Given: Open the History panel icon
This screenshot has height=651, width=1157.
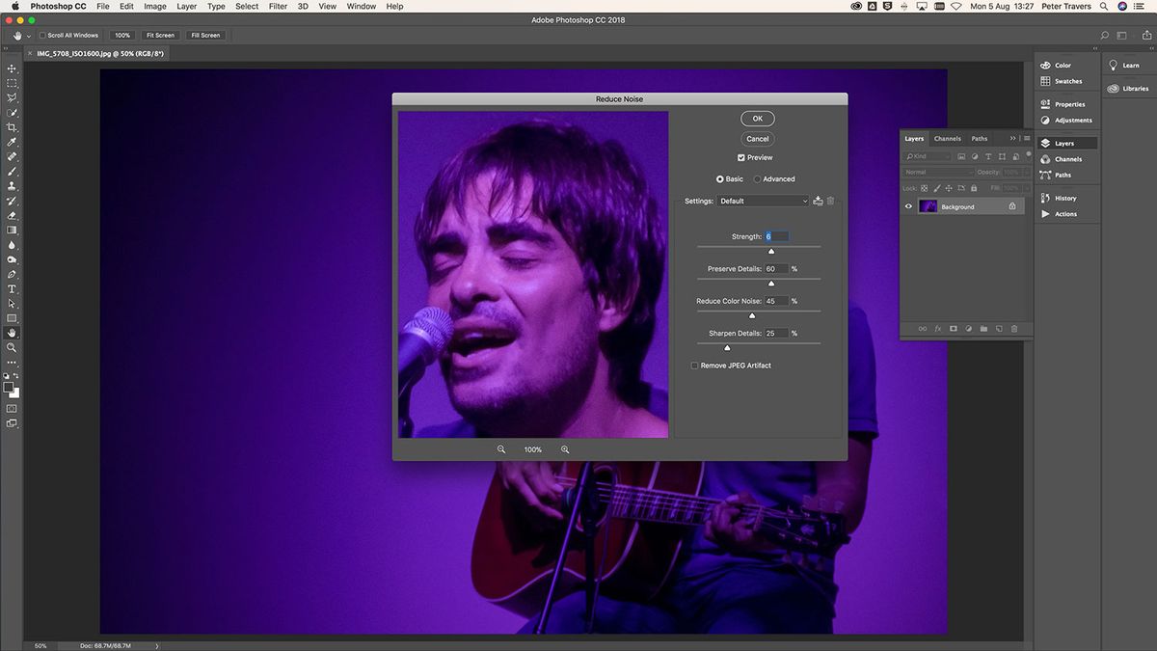Looking at the screenshot, I should coord(1046,198).
